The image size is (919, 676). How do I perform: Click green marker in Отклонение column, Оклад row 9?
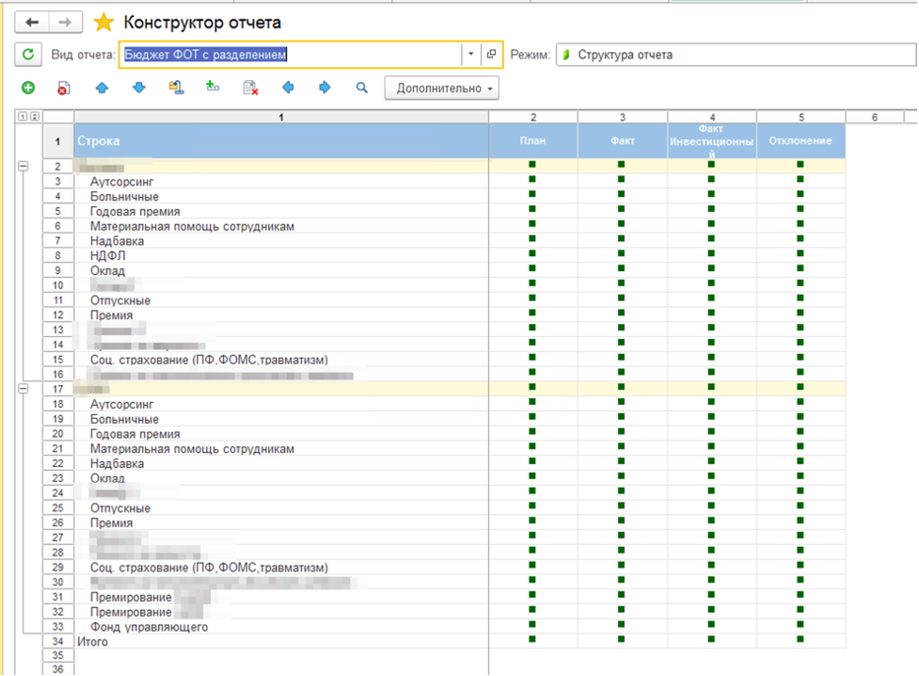800,268
